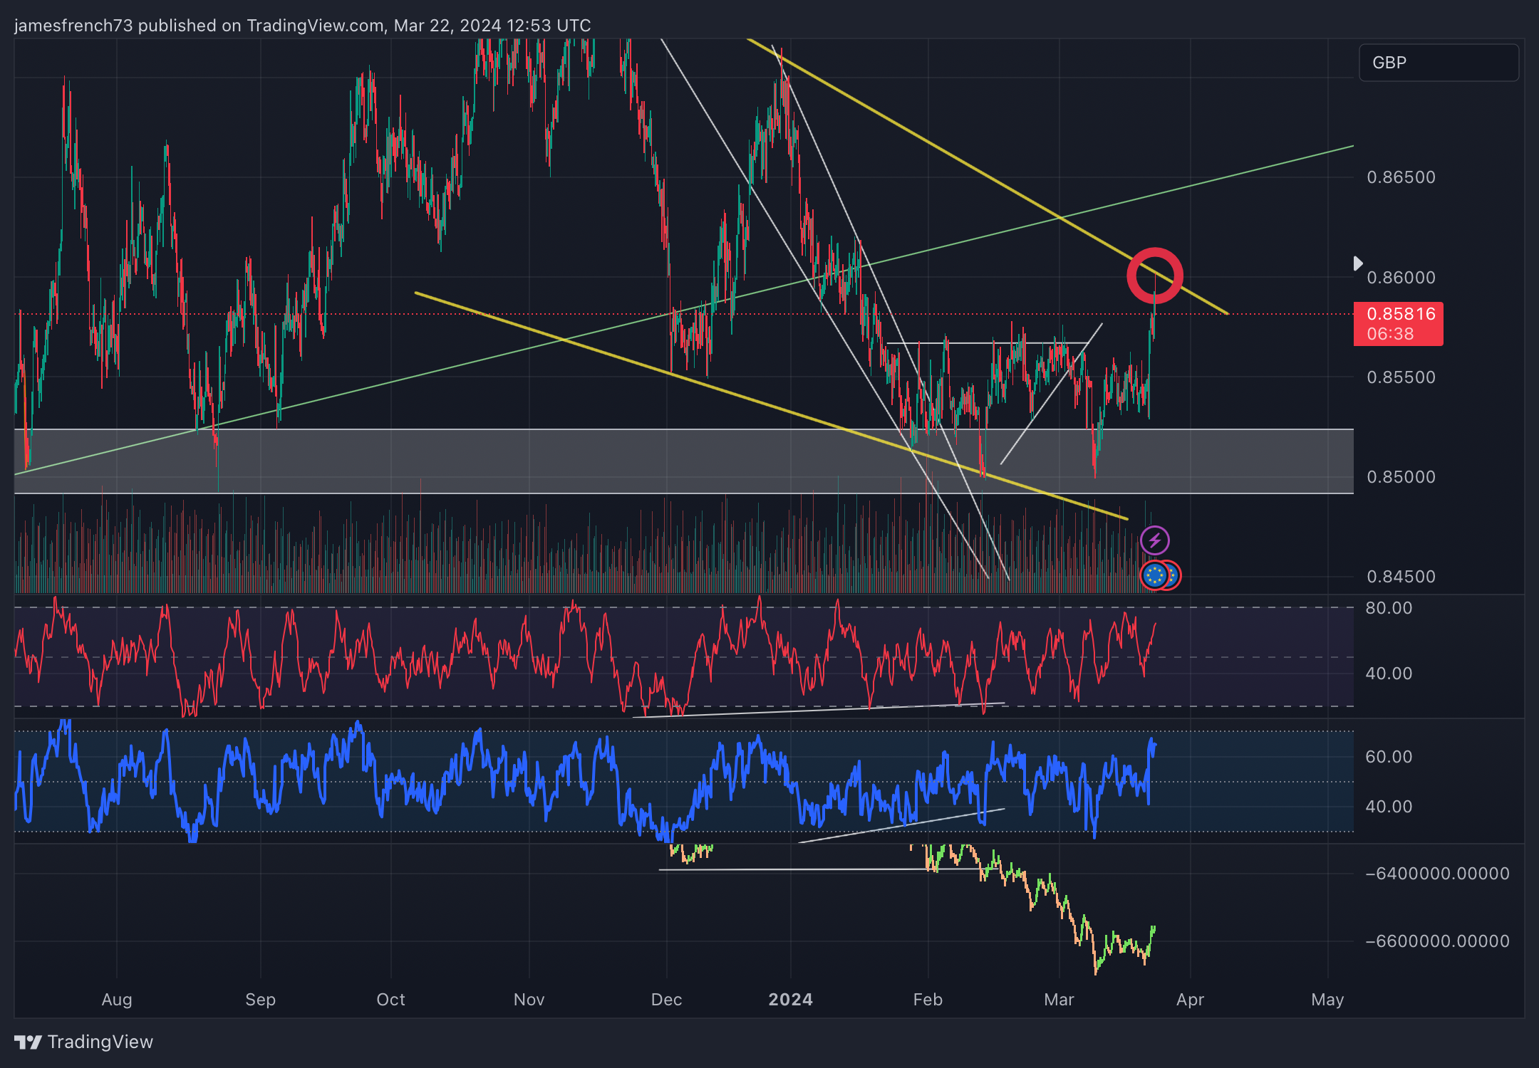This screenshot has height=1068, width=1539.
Task: Click the 0.85000 price axis label
Action: [x=1401, y=477]
